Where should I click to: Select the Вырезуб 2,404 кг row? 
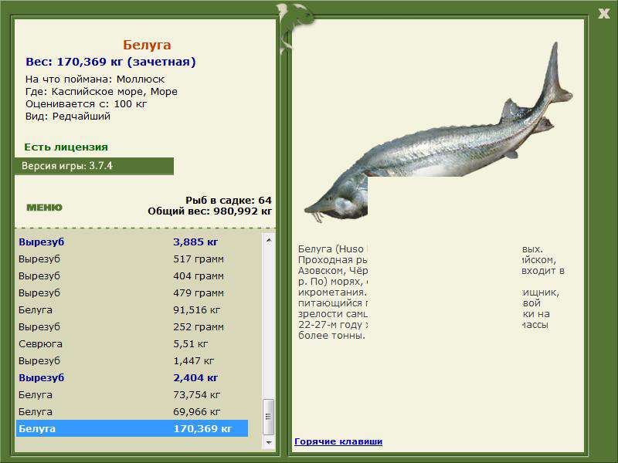coord(132,377)
